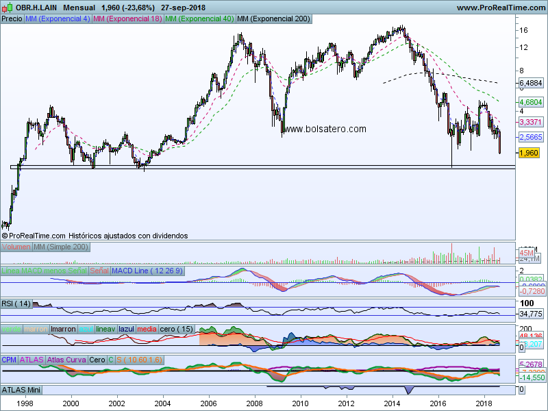The image size is (548, 411).
Task: Select the red media label
Action: pyautogui.click(x=147, y=329)
